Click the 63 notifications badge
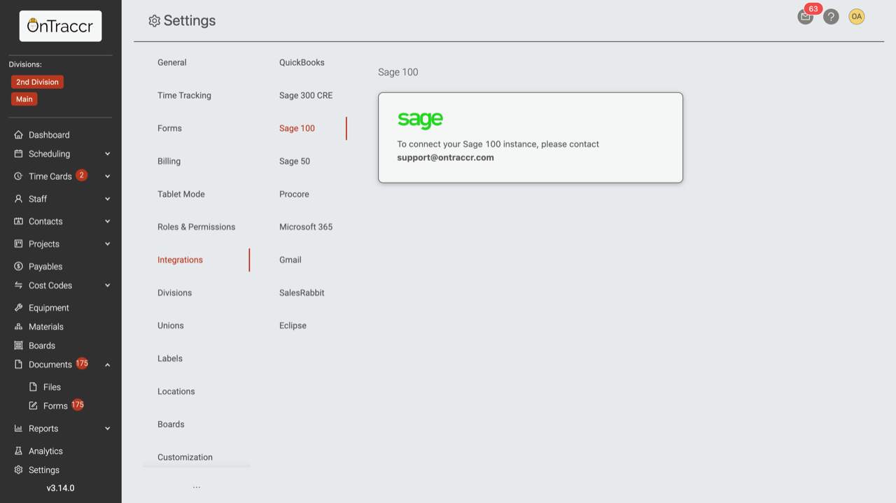Image resolution: width=896 pixels, height=503 pixels. 813,9
